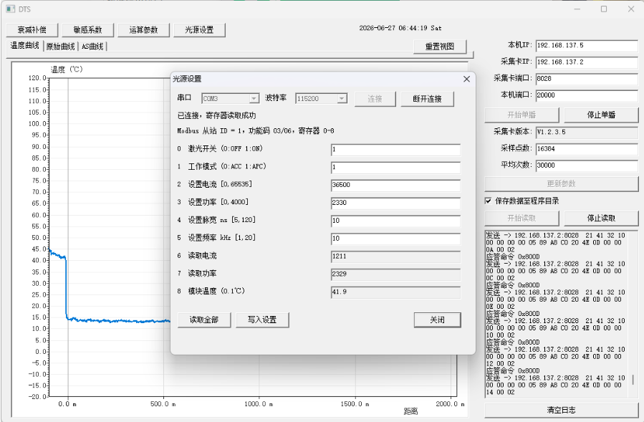
Task: Select the 温度曲线 tab
Action: pyautogui.click(x=24, y=46)
